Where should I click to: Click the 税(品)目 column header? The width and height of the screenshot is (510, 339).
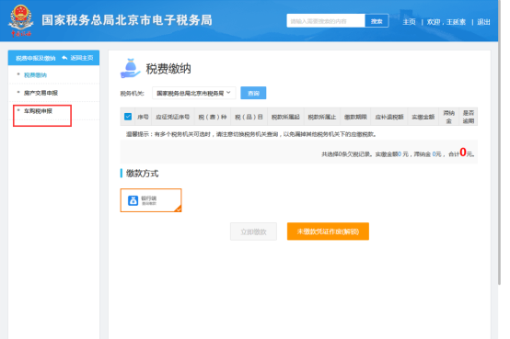(x=249, y=117)
